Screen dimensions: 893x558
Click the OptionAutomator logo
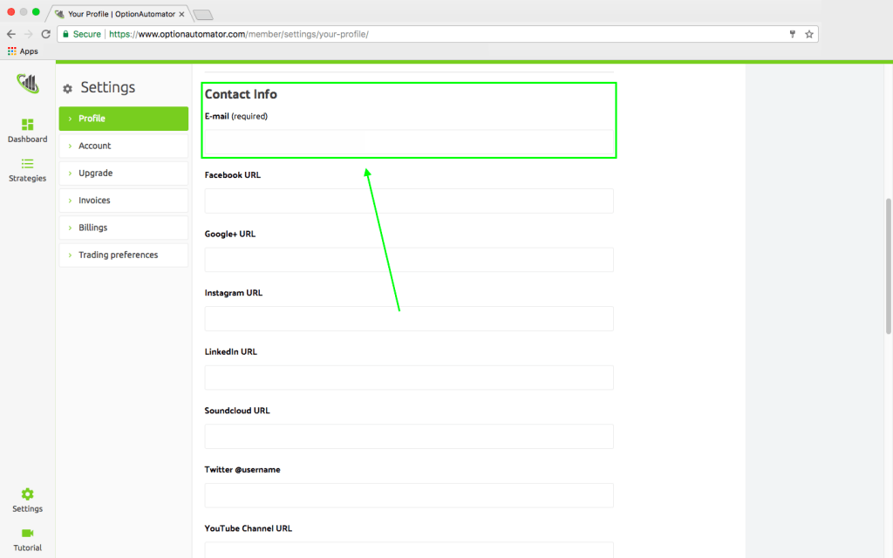27,84
